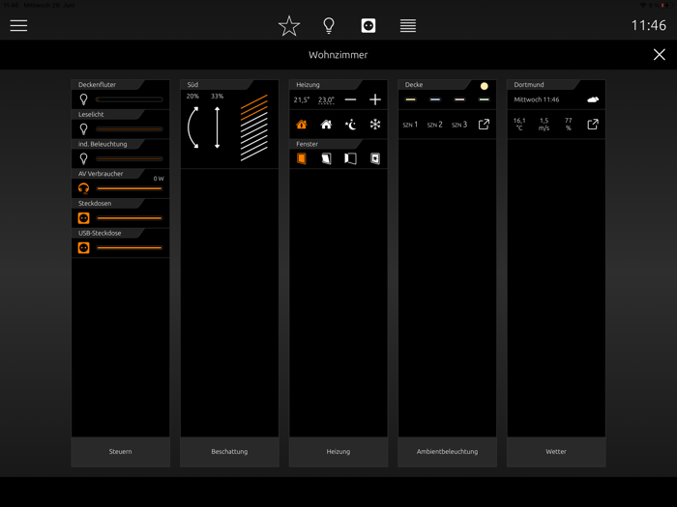The height and width of the screenshot is (507, 677).
Task: Toggle the Decke light yellow dot
Action: pos(484,86)
